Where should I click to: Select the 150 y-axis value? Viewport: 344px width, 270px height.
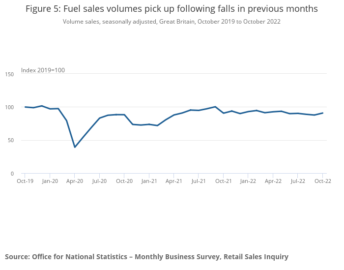(9, 74)
